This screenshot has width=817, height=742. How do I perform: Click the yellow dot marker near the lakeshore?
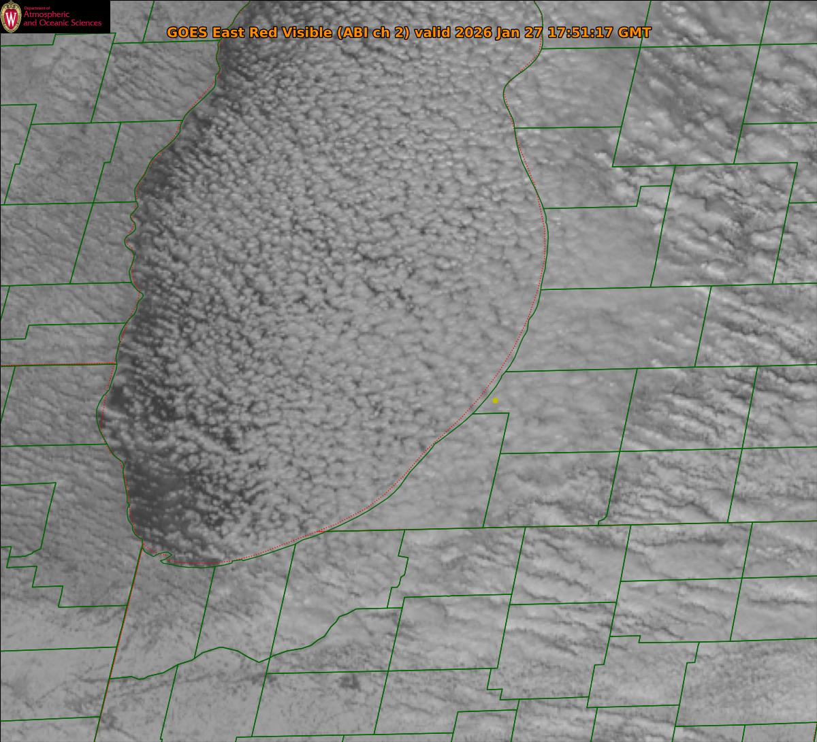(x=495, y=401)
